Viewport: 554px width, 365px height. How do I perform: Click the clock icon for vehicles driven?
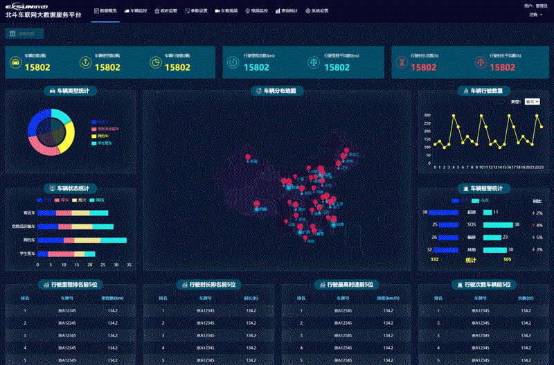155,62
